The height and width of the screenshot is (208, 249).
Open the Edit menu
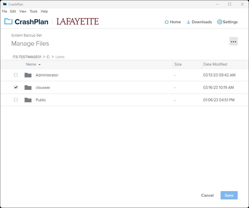(x=13, y=11)
